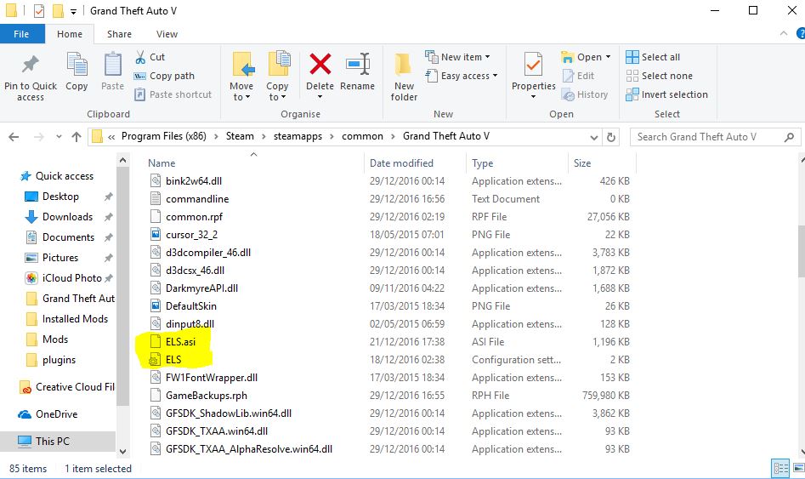Go back with the left arrow
The width and height of the screenshot is (805, 479).
point(14,137)
